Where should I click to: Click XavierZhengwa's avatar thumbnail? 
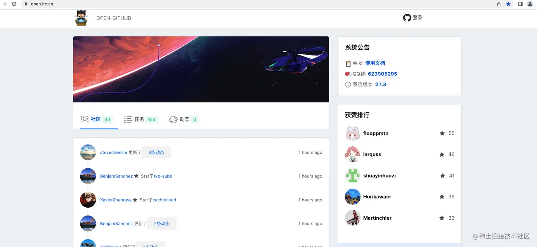[x=88, y=200]
